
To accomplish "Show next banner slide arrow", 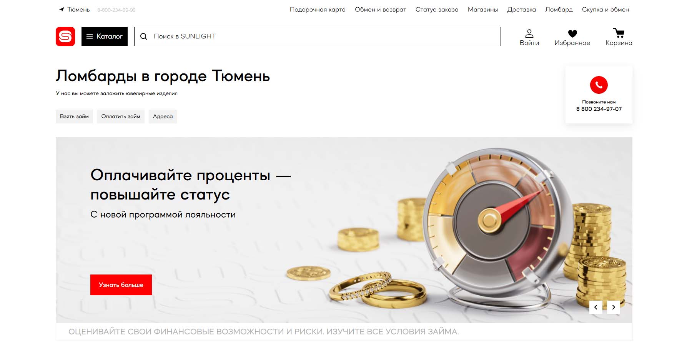I will click(614, 307).
